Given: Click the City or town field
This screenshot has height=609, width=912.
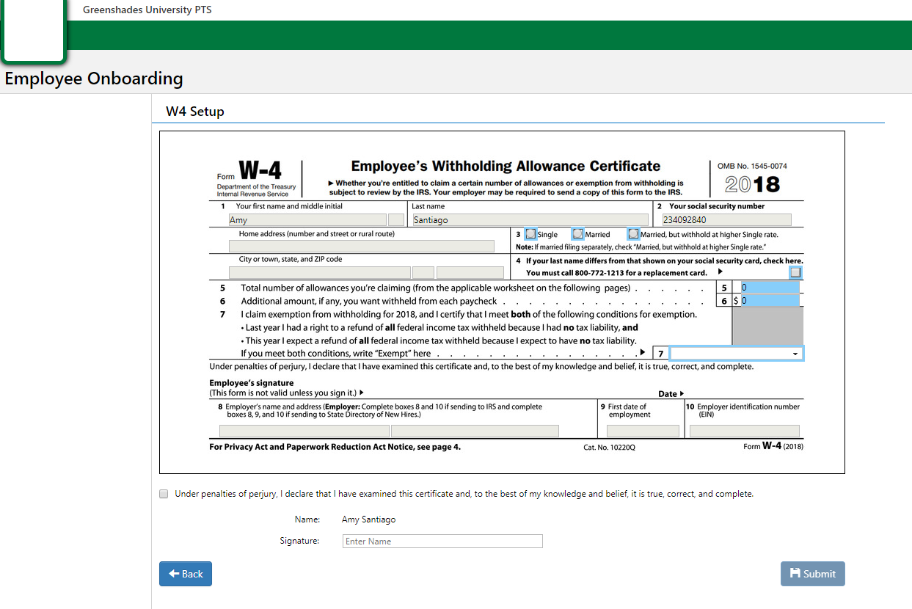Looking at the screenshot, I should (320, 272).
